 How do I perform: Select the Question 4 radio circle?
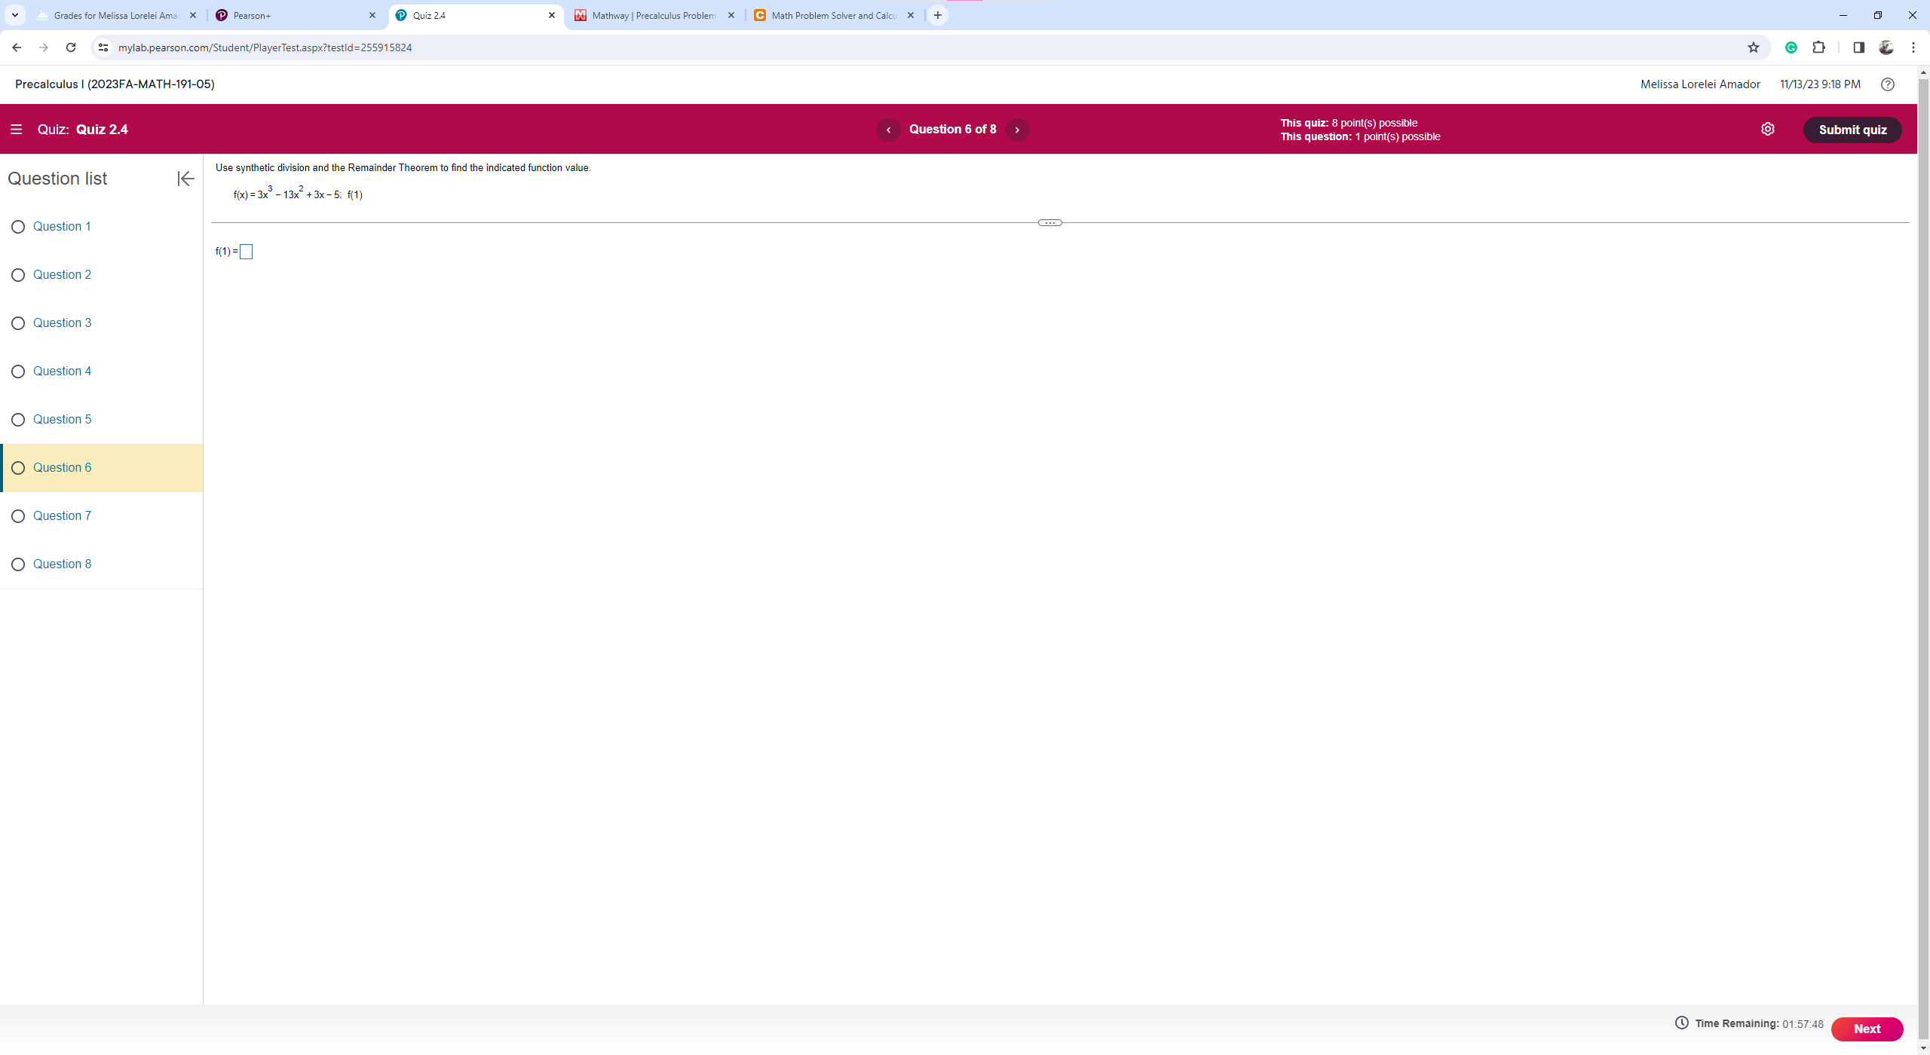18,372
